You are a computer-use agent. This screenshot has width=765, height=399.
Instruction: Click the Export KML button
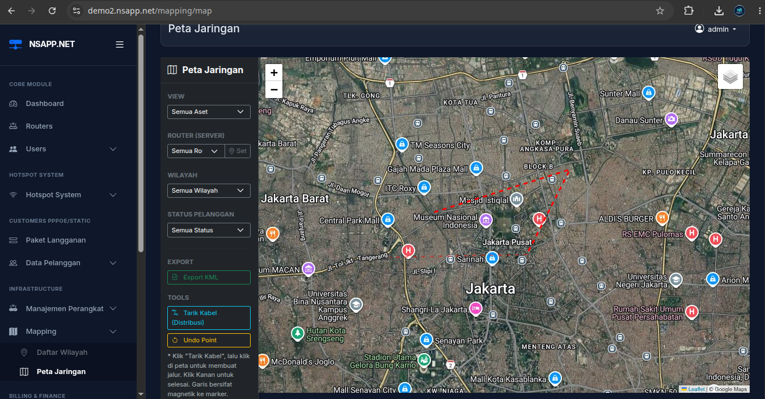[209, 277]
